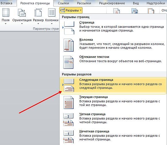Switch to the Вид tab
This screenshot has height=145, width=167.
point(136,3)
